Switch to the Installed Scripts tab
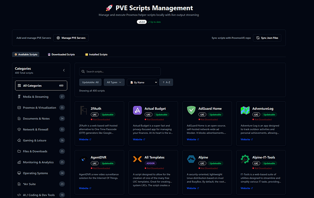 click(x=96, y=54)
